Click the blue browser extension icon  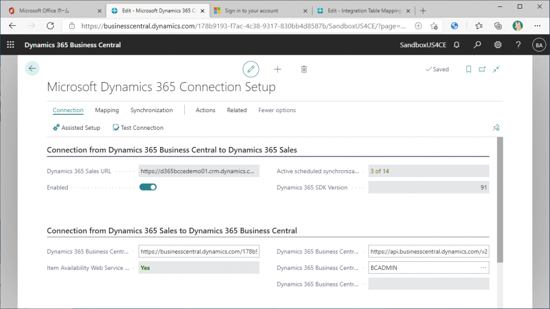[x=454, y=26]
